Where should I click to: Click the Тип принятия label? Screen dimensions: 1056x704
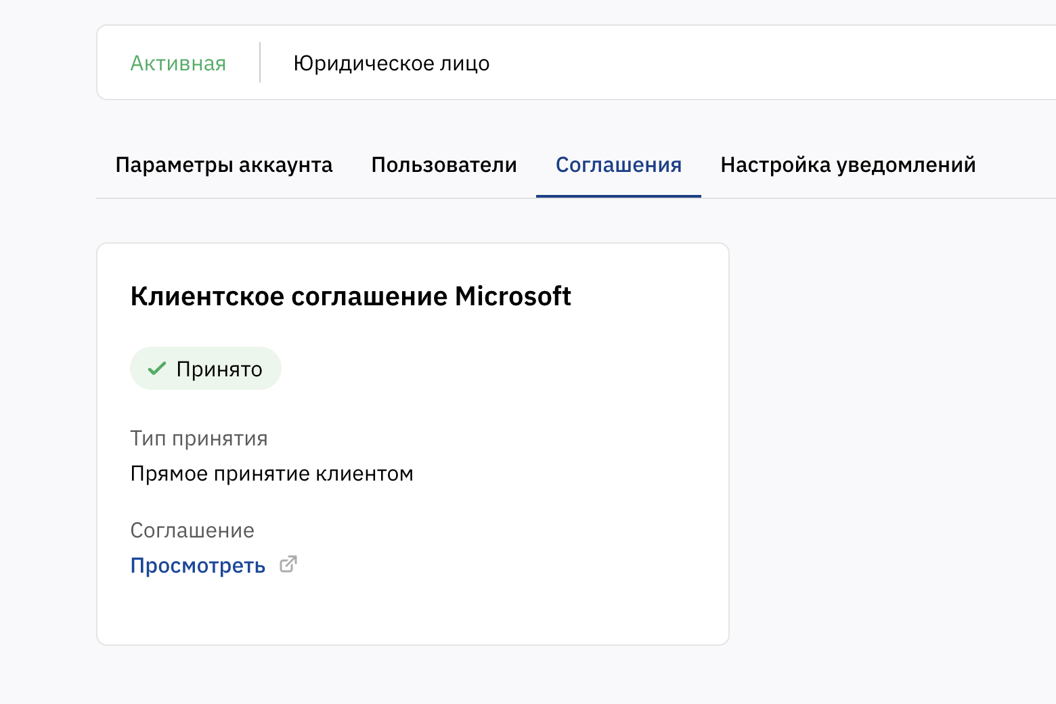[x=199, y=438]
